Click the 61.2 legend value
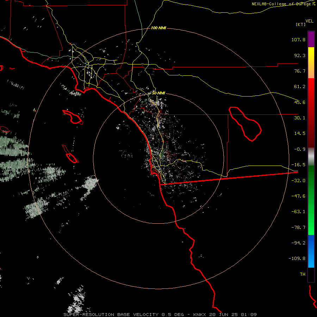The image size is (317, 317). coord(300,87)
